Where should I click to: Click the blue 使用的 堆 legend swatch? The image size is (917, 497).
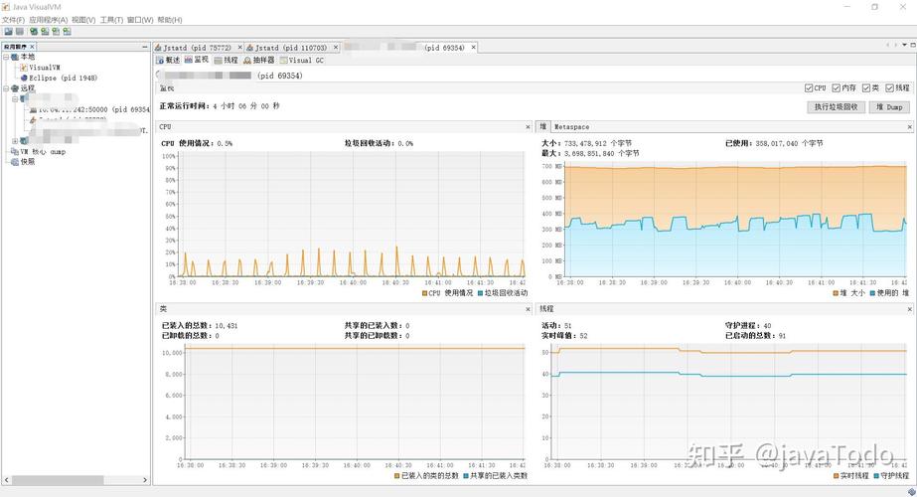click(872, 293)
